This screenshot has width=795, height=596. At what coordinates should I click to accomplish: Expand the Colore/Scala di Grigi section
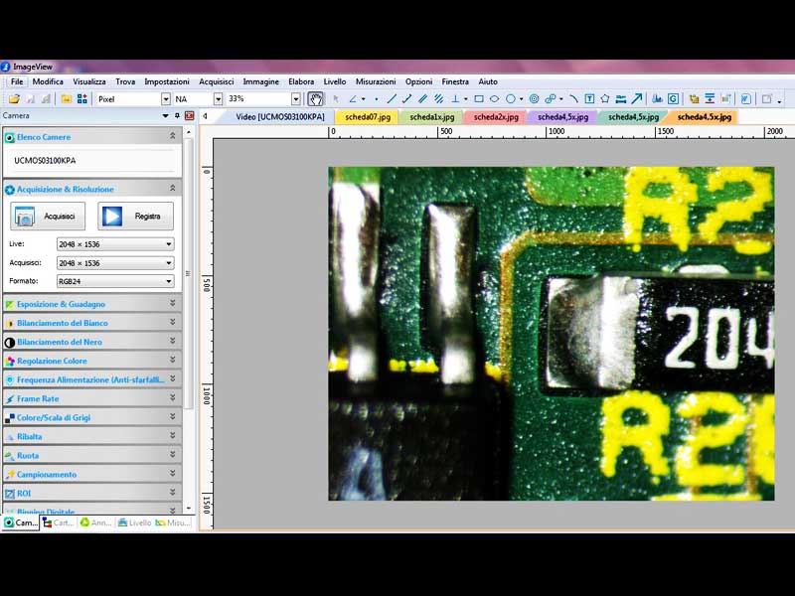click(x=172, y=416)
